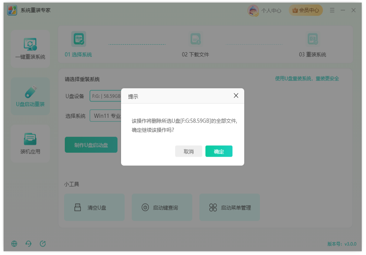The image size is (366, 255).
Task: Click the 清空U盘 tool button
Action: pos(95,207)
